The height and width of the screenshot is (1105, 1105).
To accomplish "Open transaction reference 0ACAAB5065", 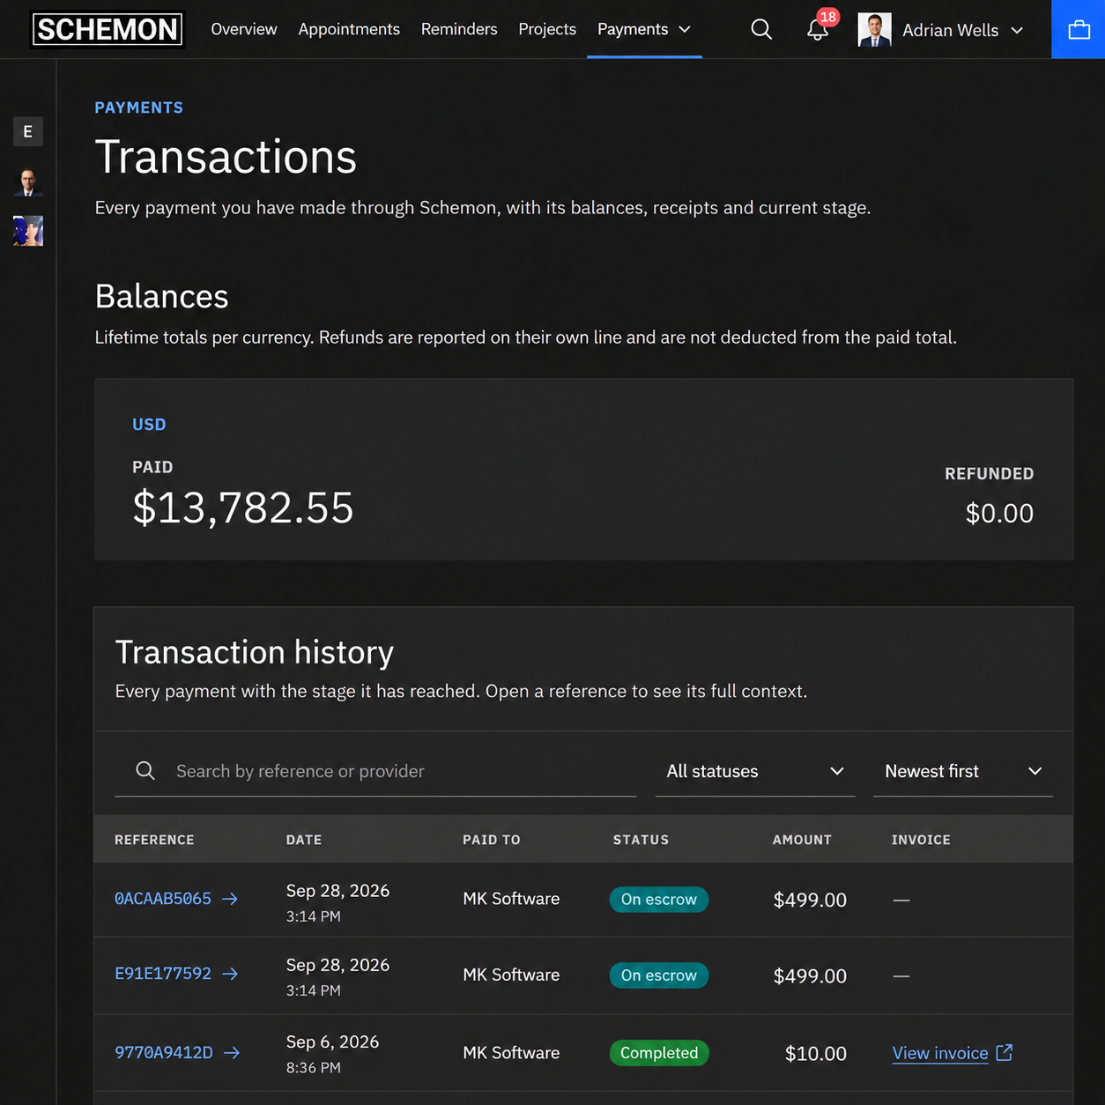I will coord(163,899).
